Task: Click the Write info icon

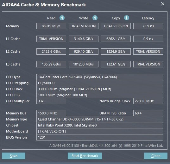Action: [x=95, y=18]
